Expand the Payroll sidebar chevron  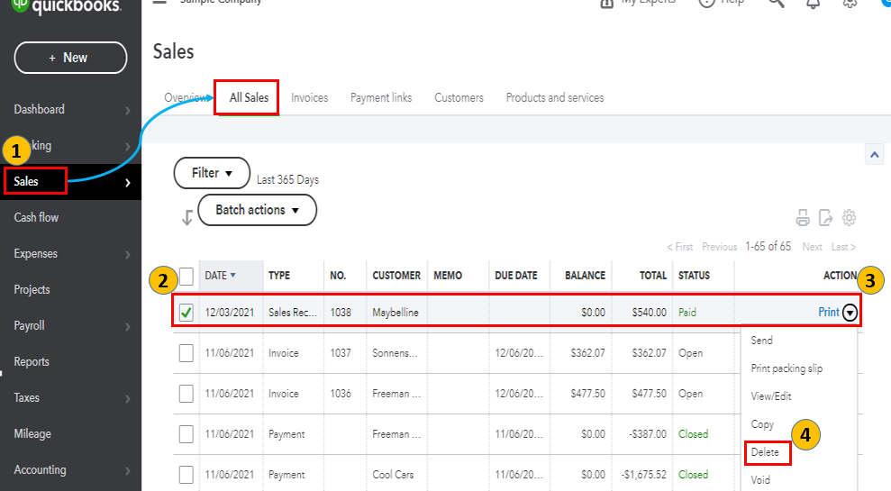[128, 327]
